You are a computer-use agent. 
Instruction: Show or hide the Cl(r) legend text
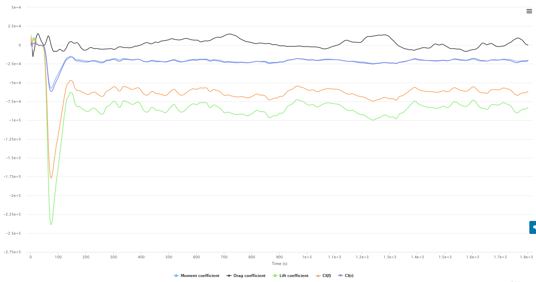click(349, 276)
